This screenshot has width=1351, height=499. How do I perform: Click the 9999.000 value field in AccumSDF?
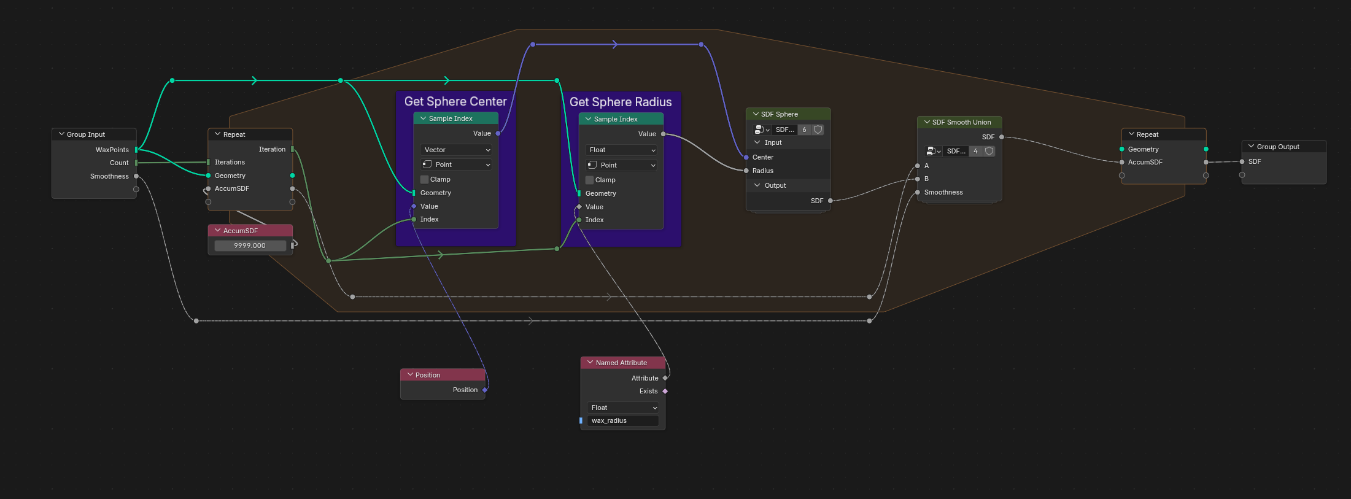pyautogui.click(x=250, y=246)
